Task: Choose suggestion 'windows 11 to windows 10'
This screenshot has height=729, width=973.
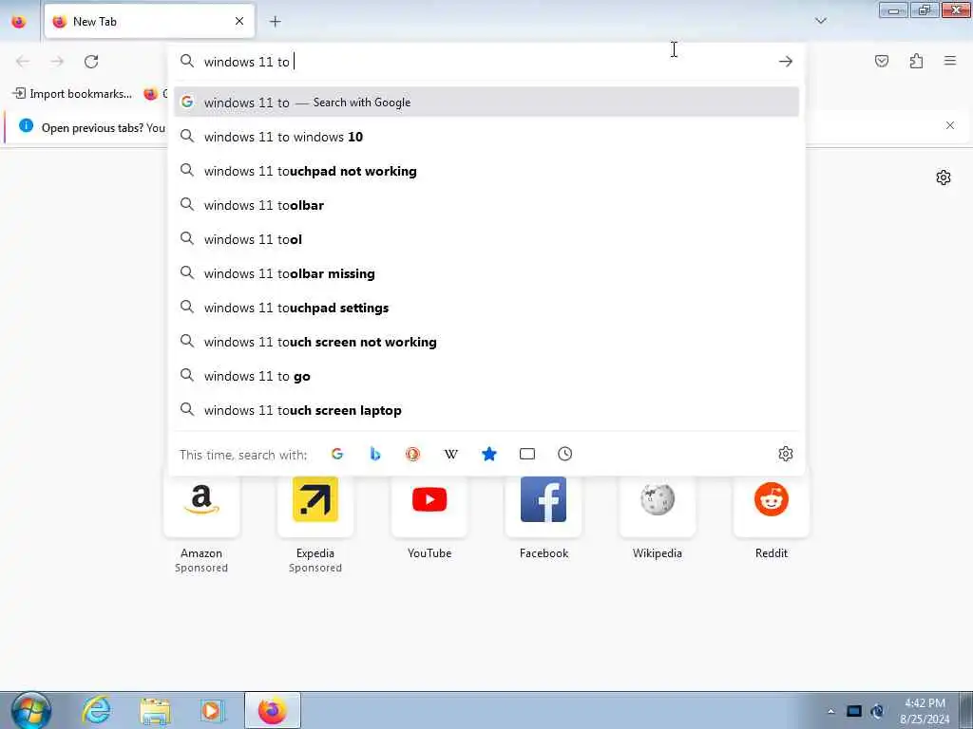Action: (x=486, y=137)
